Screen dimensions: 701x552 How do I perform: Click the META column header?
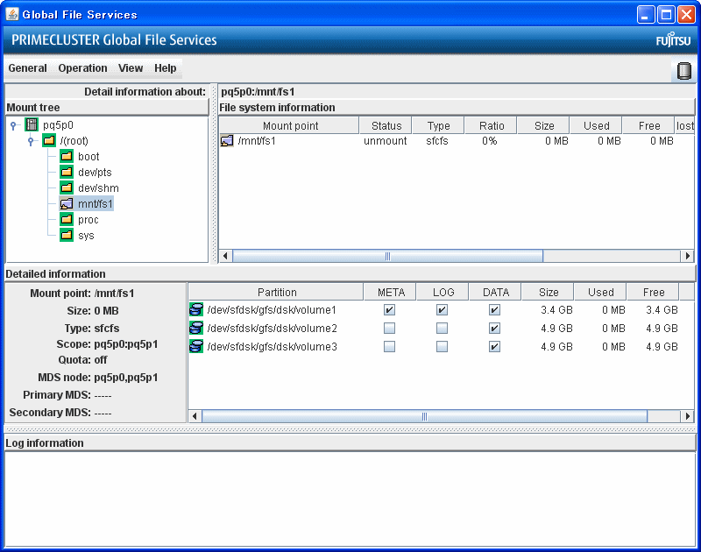391,293
